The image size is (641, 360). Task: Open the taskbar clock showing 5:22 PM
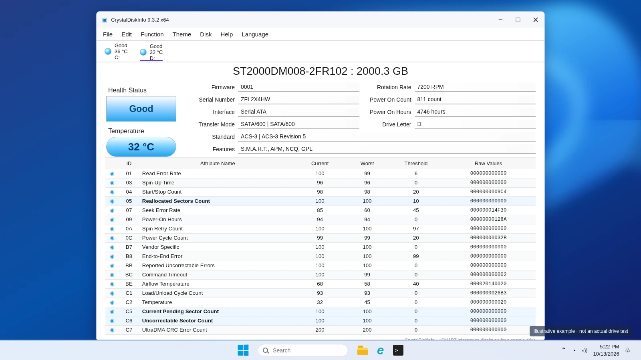(x=606, y=350)
